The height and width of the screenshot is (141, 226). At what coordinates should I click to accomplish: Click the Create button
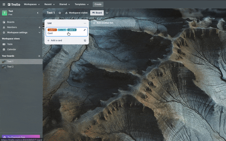[98, 4]
